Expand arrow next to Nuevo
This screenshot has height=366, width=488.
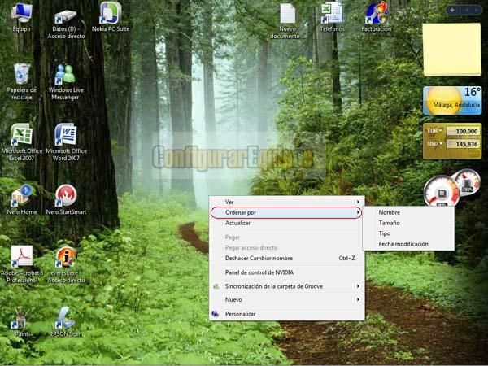(x=358, y=299)
